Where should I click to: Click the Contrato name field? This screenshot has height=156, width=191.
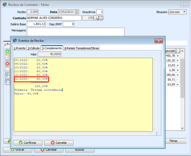point(54,18)
